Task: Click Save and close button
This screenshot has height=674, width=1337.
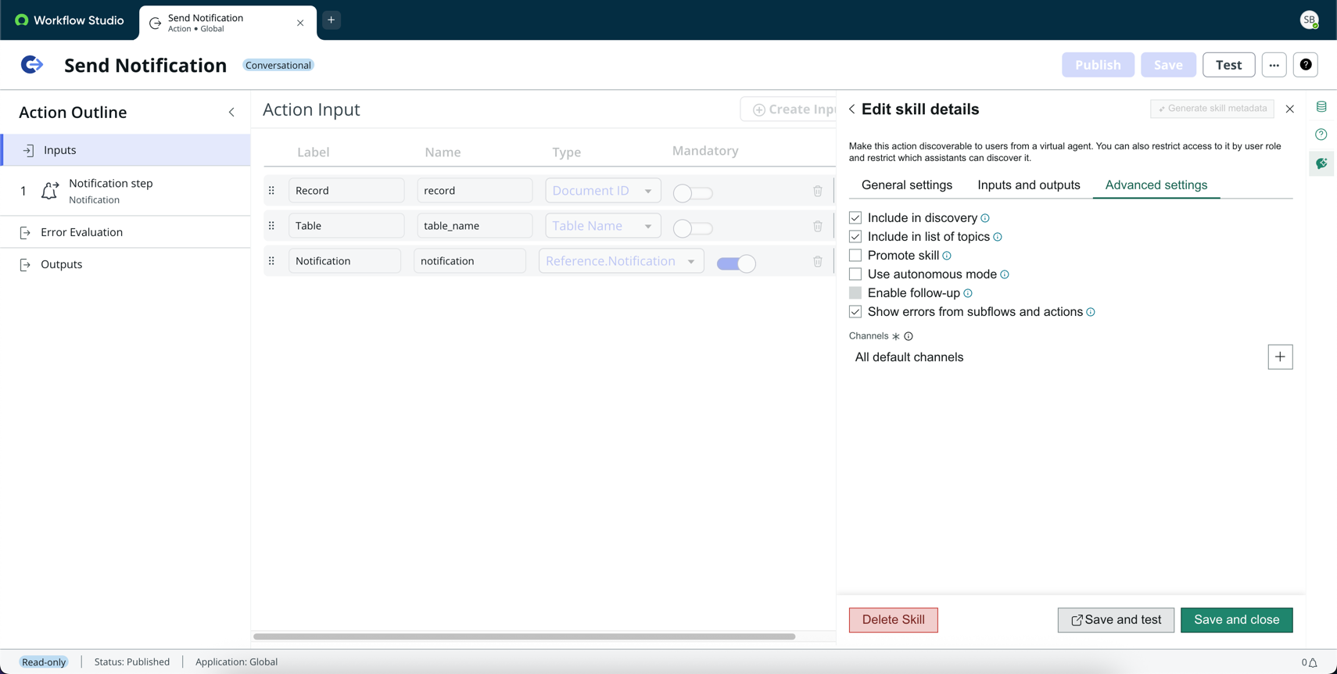Action: pyautogui.click(x=1236, y=620)
